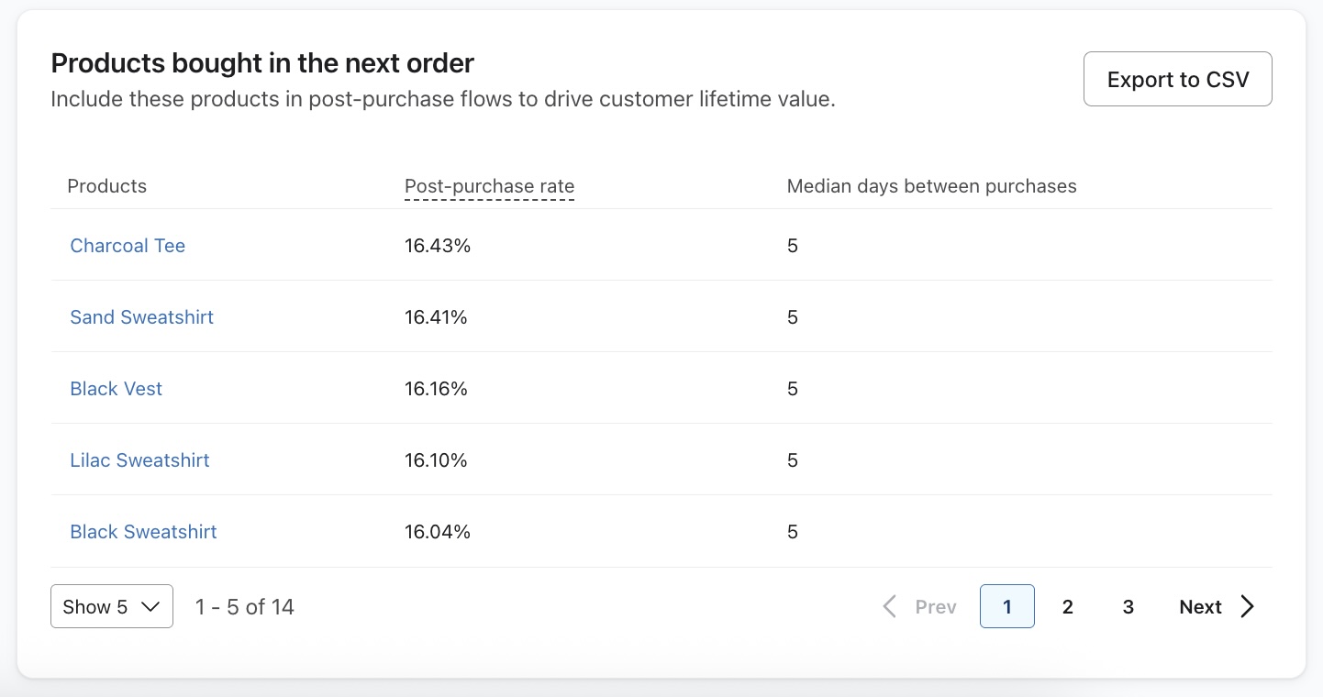Click the left chevron arrow icon
The width and height of the screenshot is (1323, 697).
click(889, 606)
